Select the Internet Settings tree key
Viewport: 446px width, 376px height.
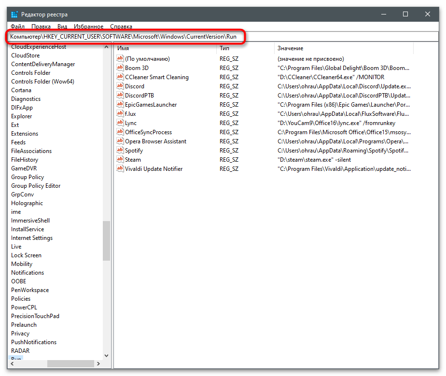(x=32, y=238)
